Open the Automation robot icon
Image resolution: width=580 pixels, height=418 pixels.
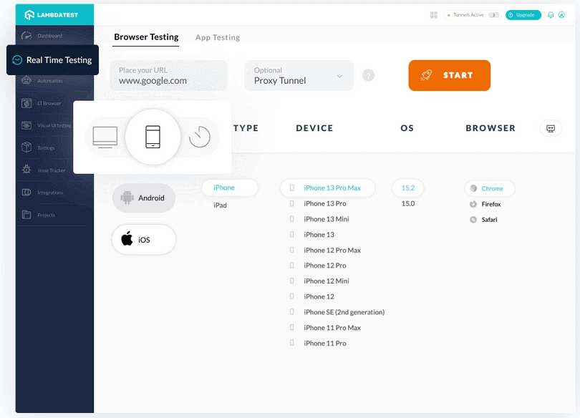point(26,80)
